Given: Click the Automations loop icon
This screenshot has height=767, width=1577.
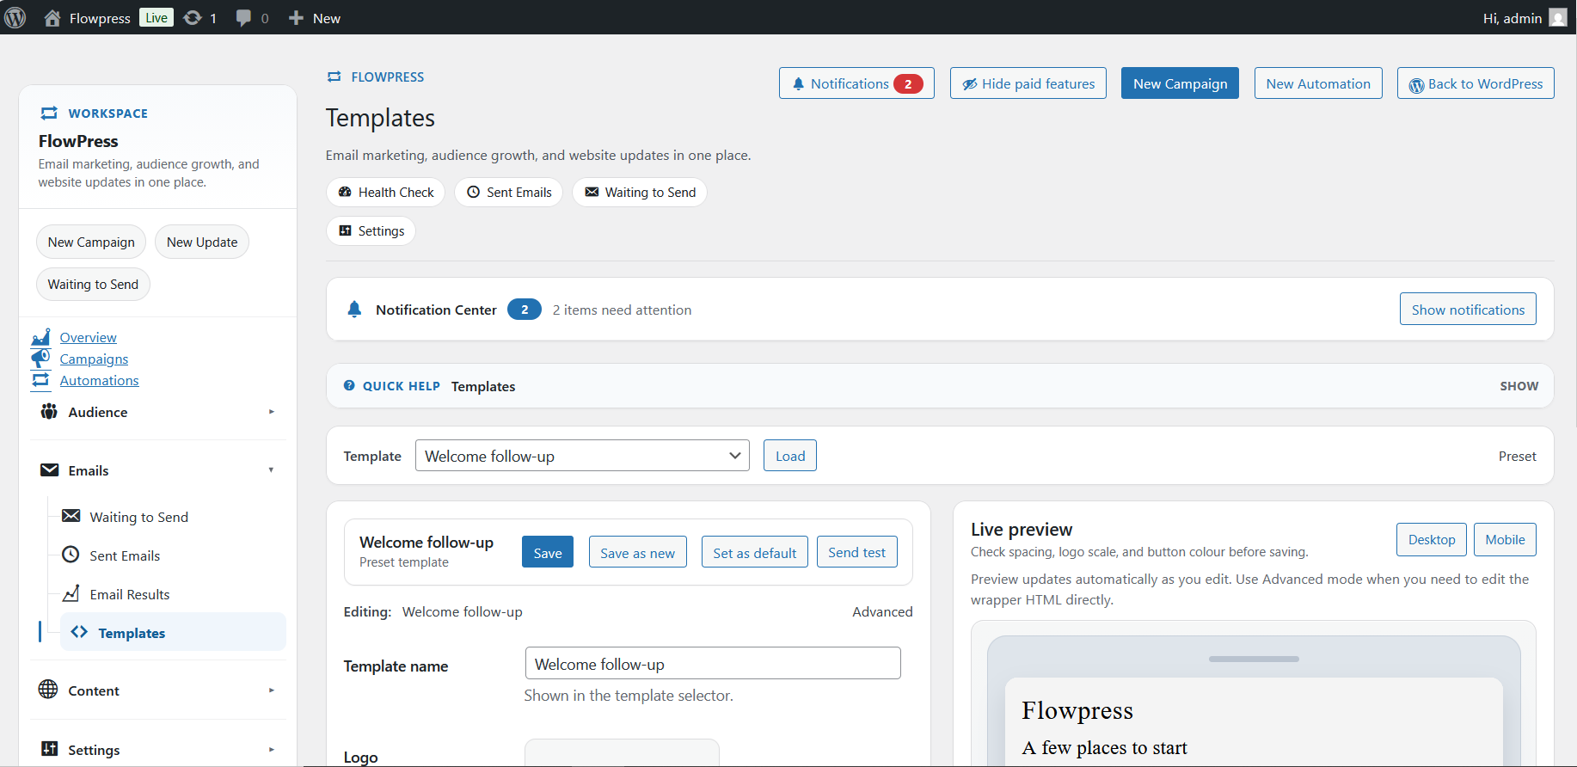Looking at the screenshot, I should (40, 380).
